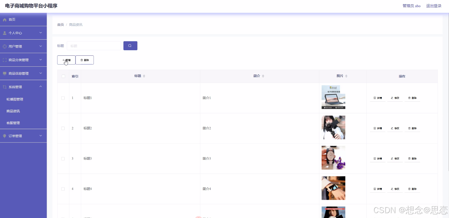This screenshot has height=218, width=449.
Task: Click the magnifier search button
Action: click(x=130, y=46)
